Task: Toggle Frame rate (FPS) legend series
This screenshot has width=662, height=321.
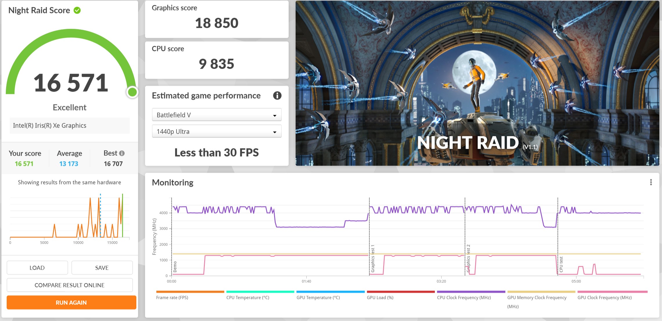Action: pyautogui.click(x=172, y=298)
